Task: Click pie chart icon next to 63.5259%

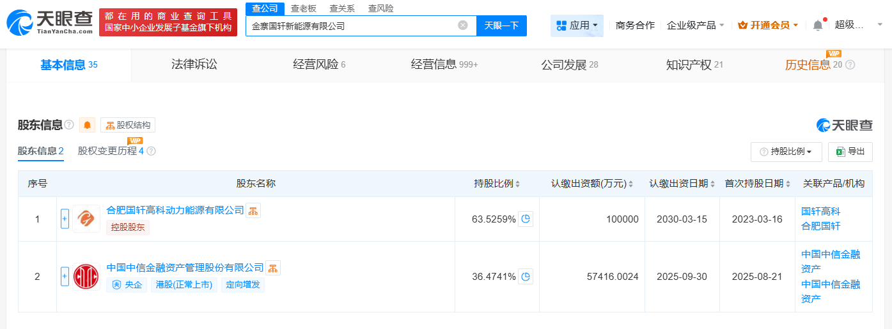Action: [x=526, y=219]
